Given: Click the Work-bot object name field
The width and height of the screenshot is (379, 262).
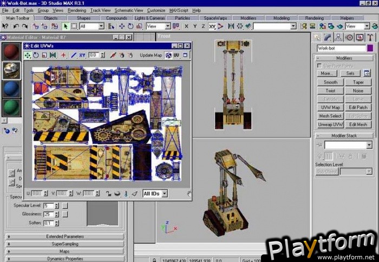Looking at the screenshot, I should (341, 48).
